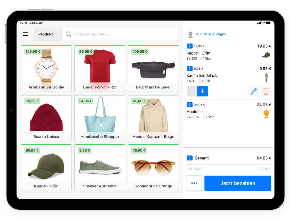
Task: Click 69,00 € price tag on Hoodie tile
Action: 139,101
